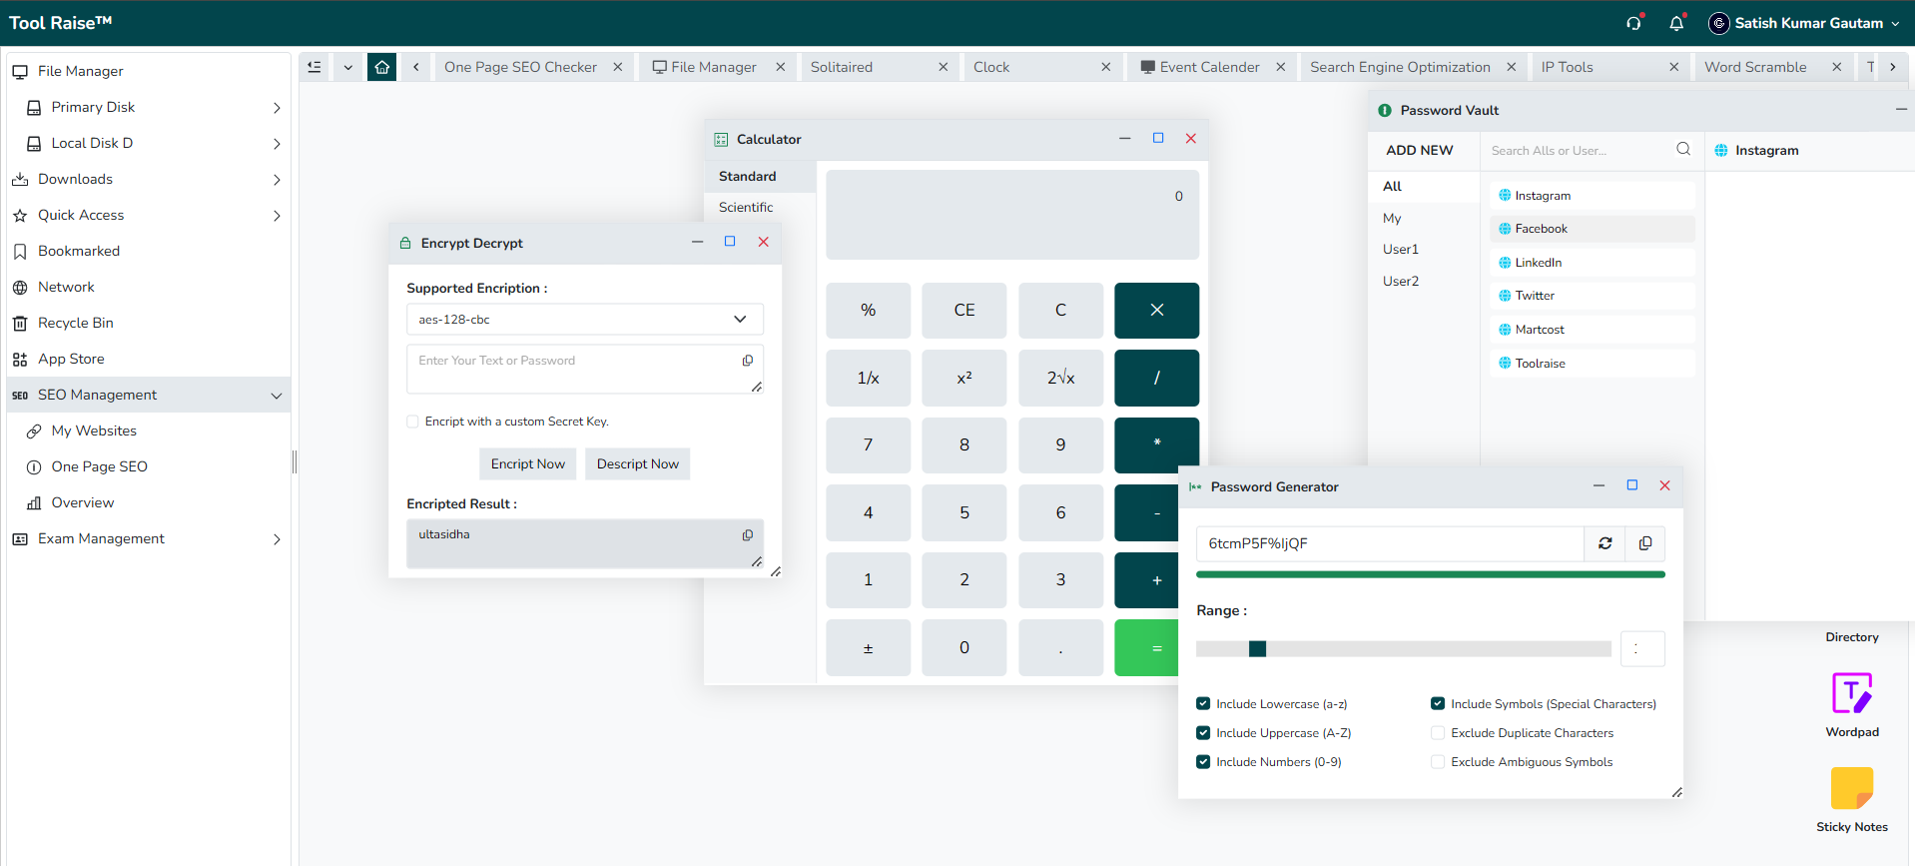The height and width of the screenshot is (866, 1915).
Task: Switch to the Word Scramble tab
Action: pos(1755,67)
